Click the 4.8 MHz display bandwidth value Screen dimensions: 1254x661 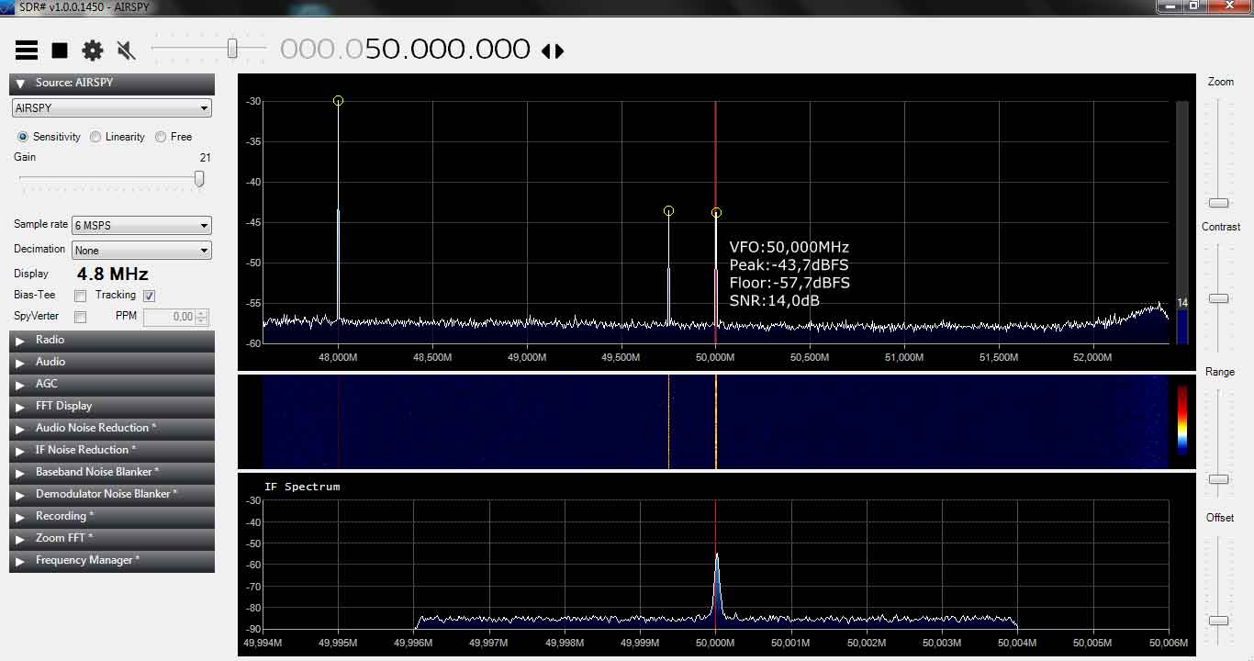pos(112,274)
